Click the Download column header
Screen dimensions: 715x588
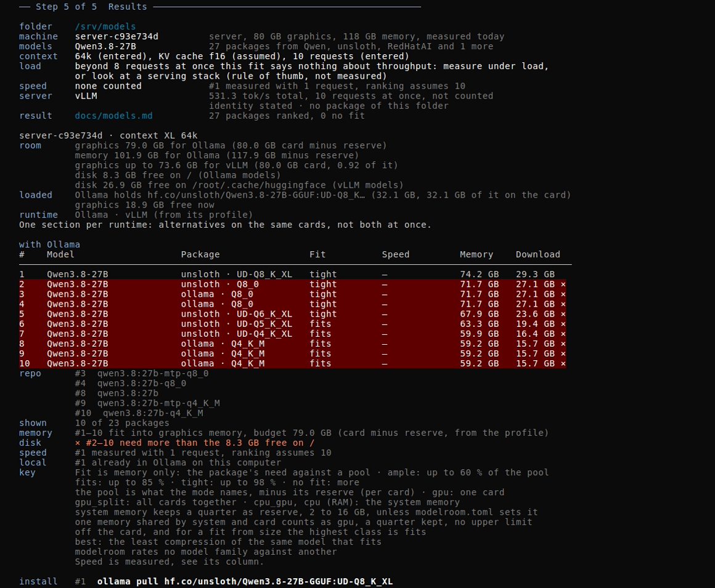coord(538,255)
